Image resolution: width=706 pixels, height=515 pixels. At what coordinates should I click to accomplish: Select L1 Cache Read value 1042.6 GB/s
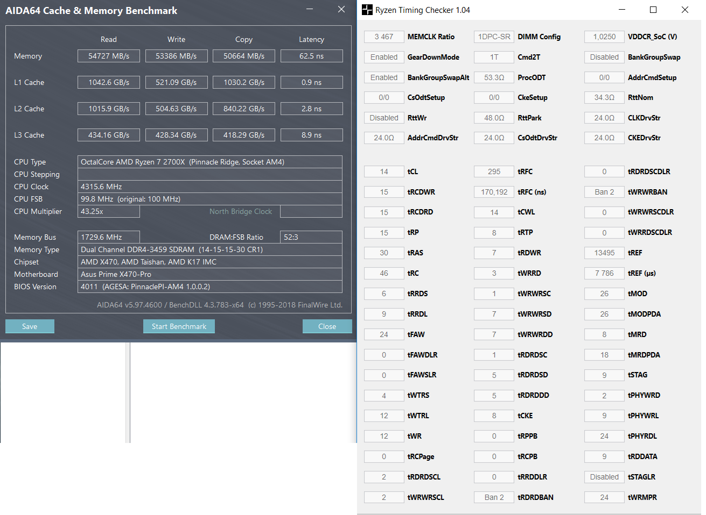pyautogui.click(x=109, y=82)
